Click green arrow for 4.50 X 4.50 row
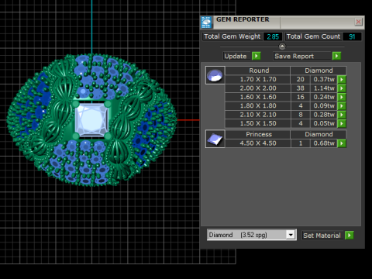 (x=342, y=143)
